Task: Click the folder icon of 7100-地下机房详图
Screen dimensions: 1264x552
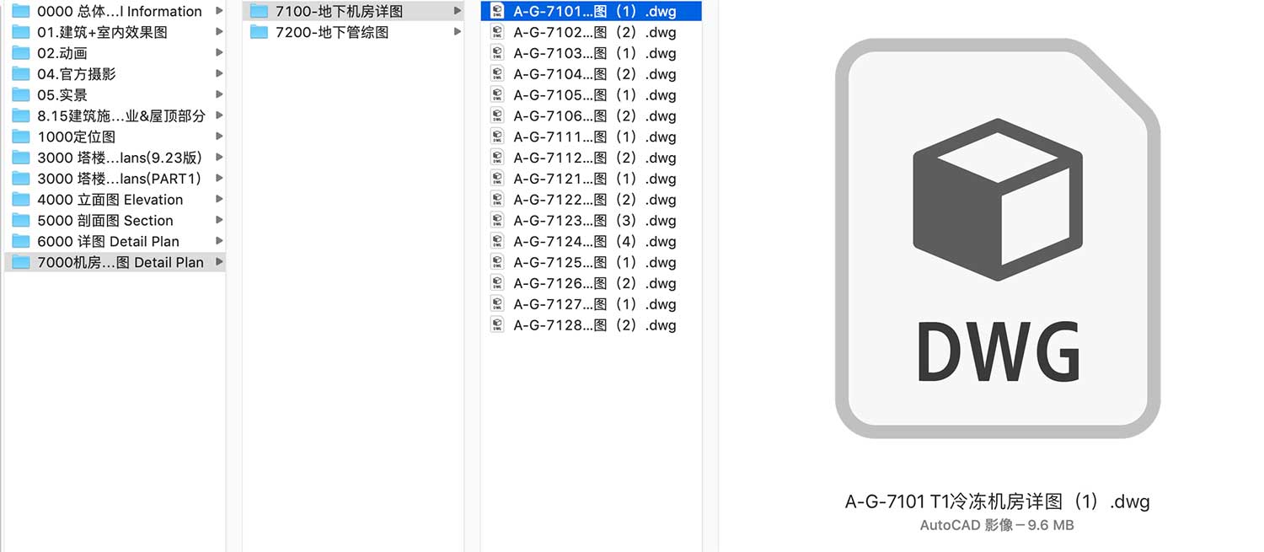Action: [x=260, y=11]
